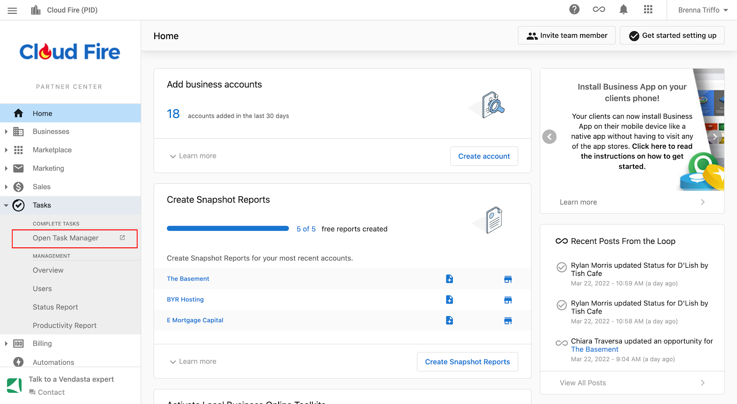Image resolution: width=737 pixels, height=404 pixels.
Task: Go to next announcement slide arrow
Action: point(715,137)
